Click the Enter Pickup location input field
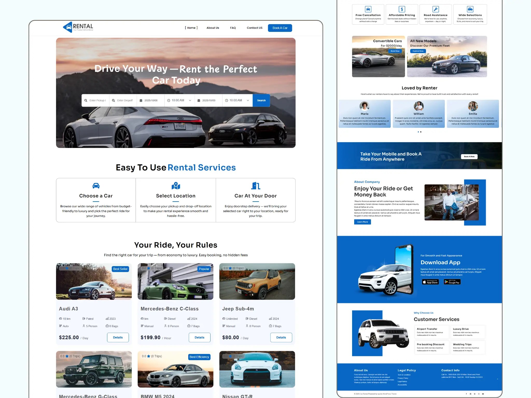The image size is (531, 398). 97,100
